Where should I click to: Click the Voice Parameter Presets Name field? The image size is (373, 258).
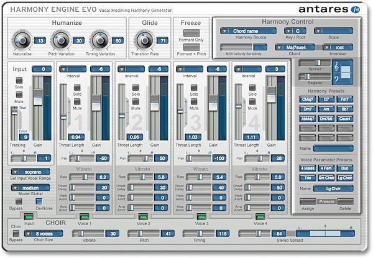coord(333,188)
